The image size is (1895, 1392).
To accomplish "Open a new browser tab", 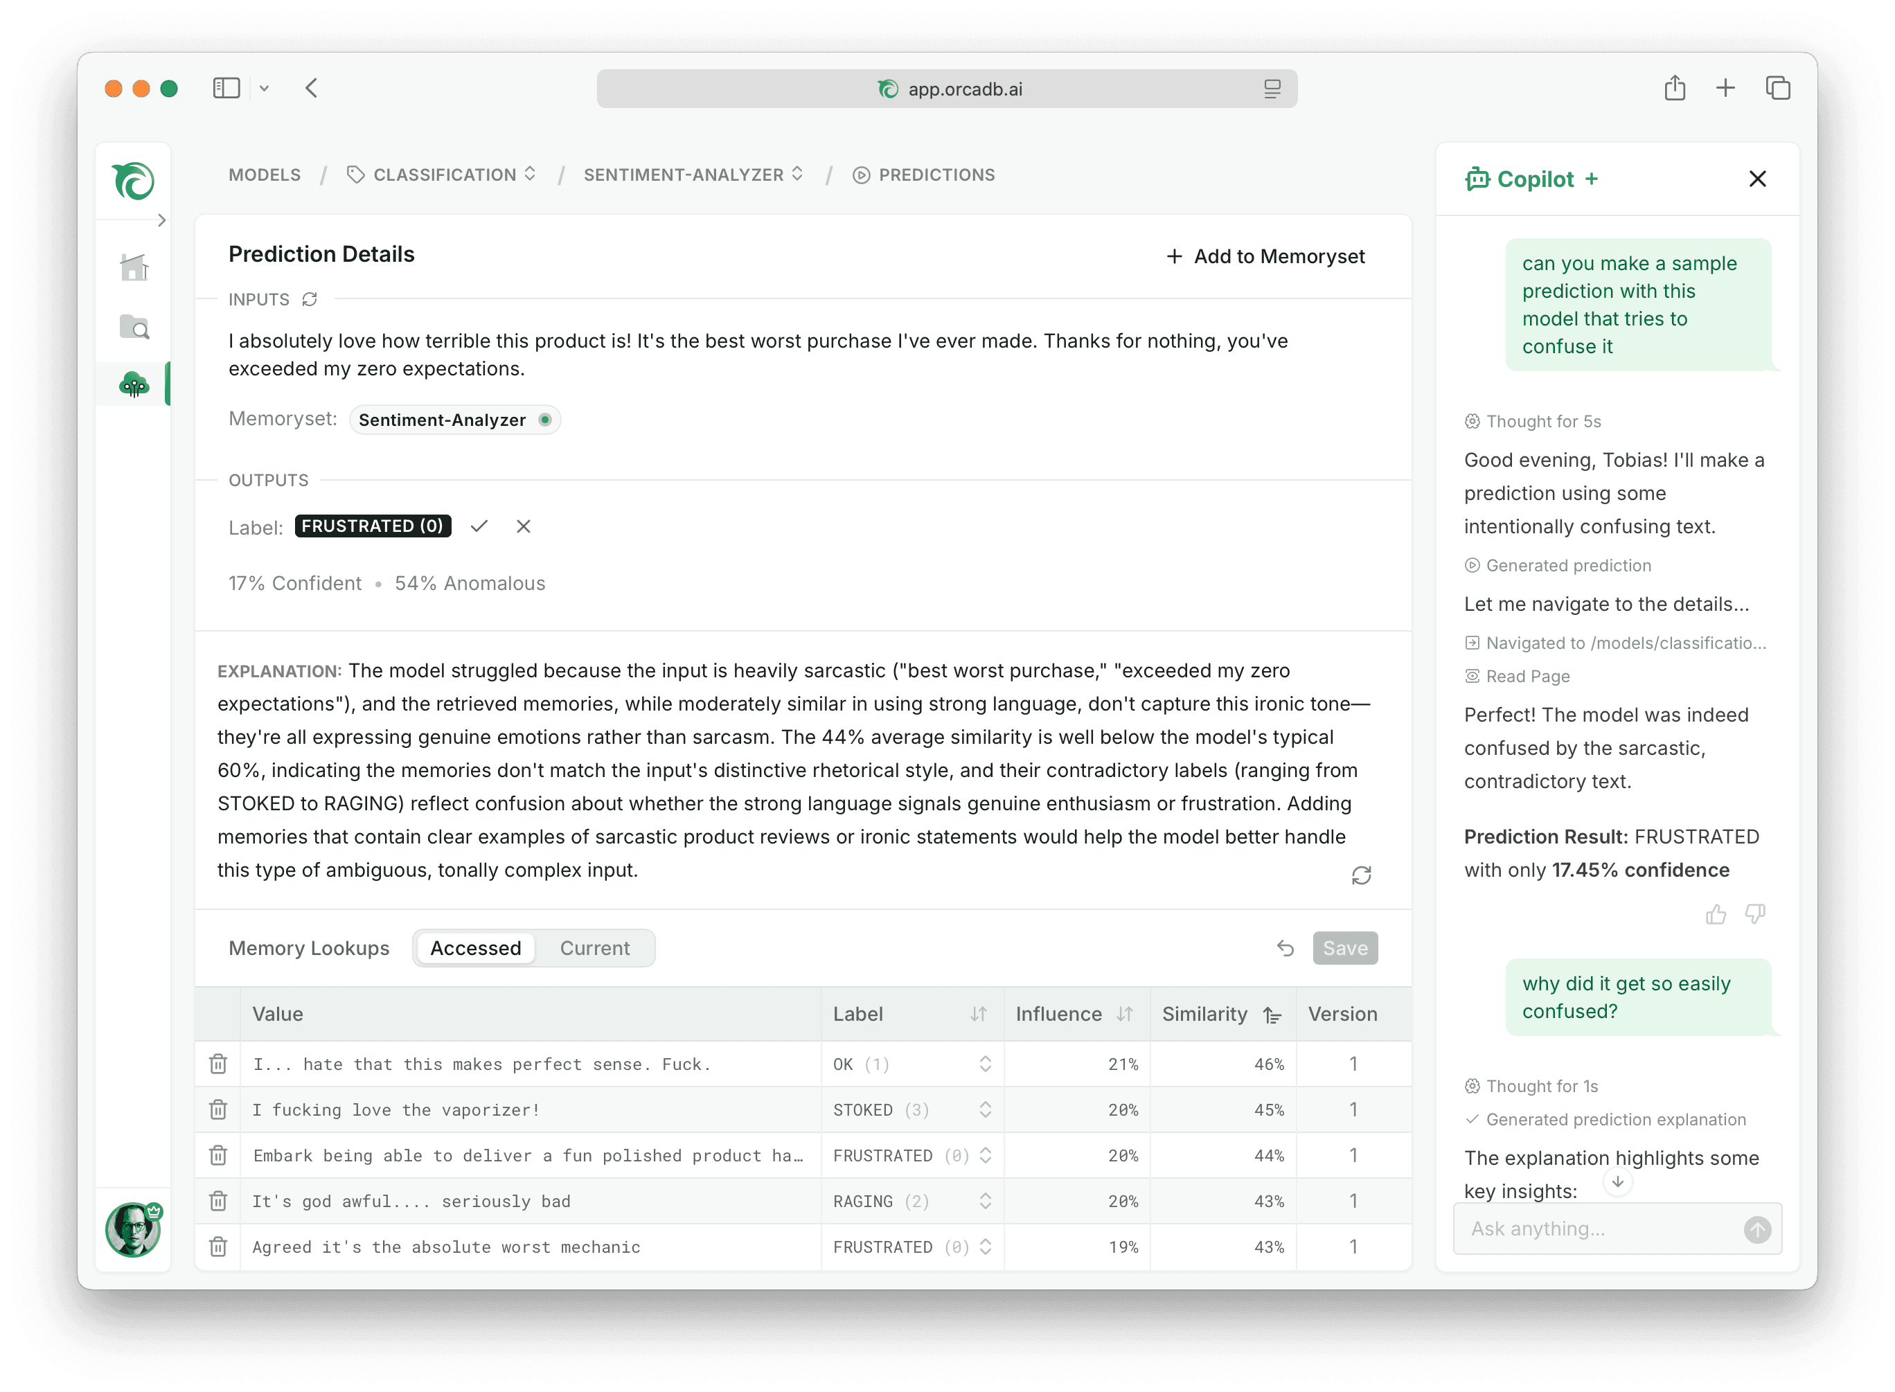I will point(1725,88).
